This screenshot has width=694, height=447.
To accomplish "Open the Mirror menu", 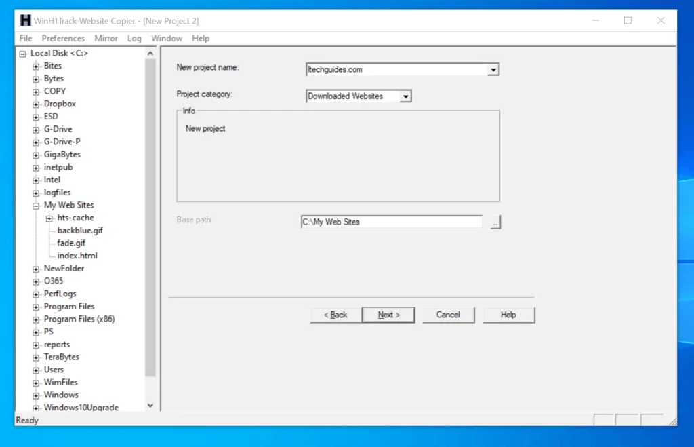I will click(106, 39).
